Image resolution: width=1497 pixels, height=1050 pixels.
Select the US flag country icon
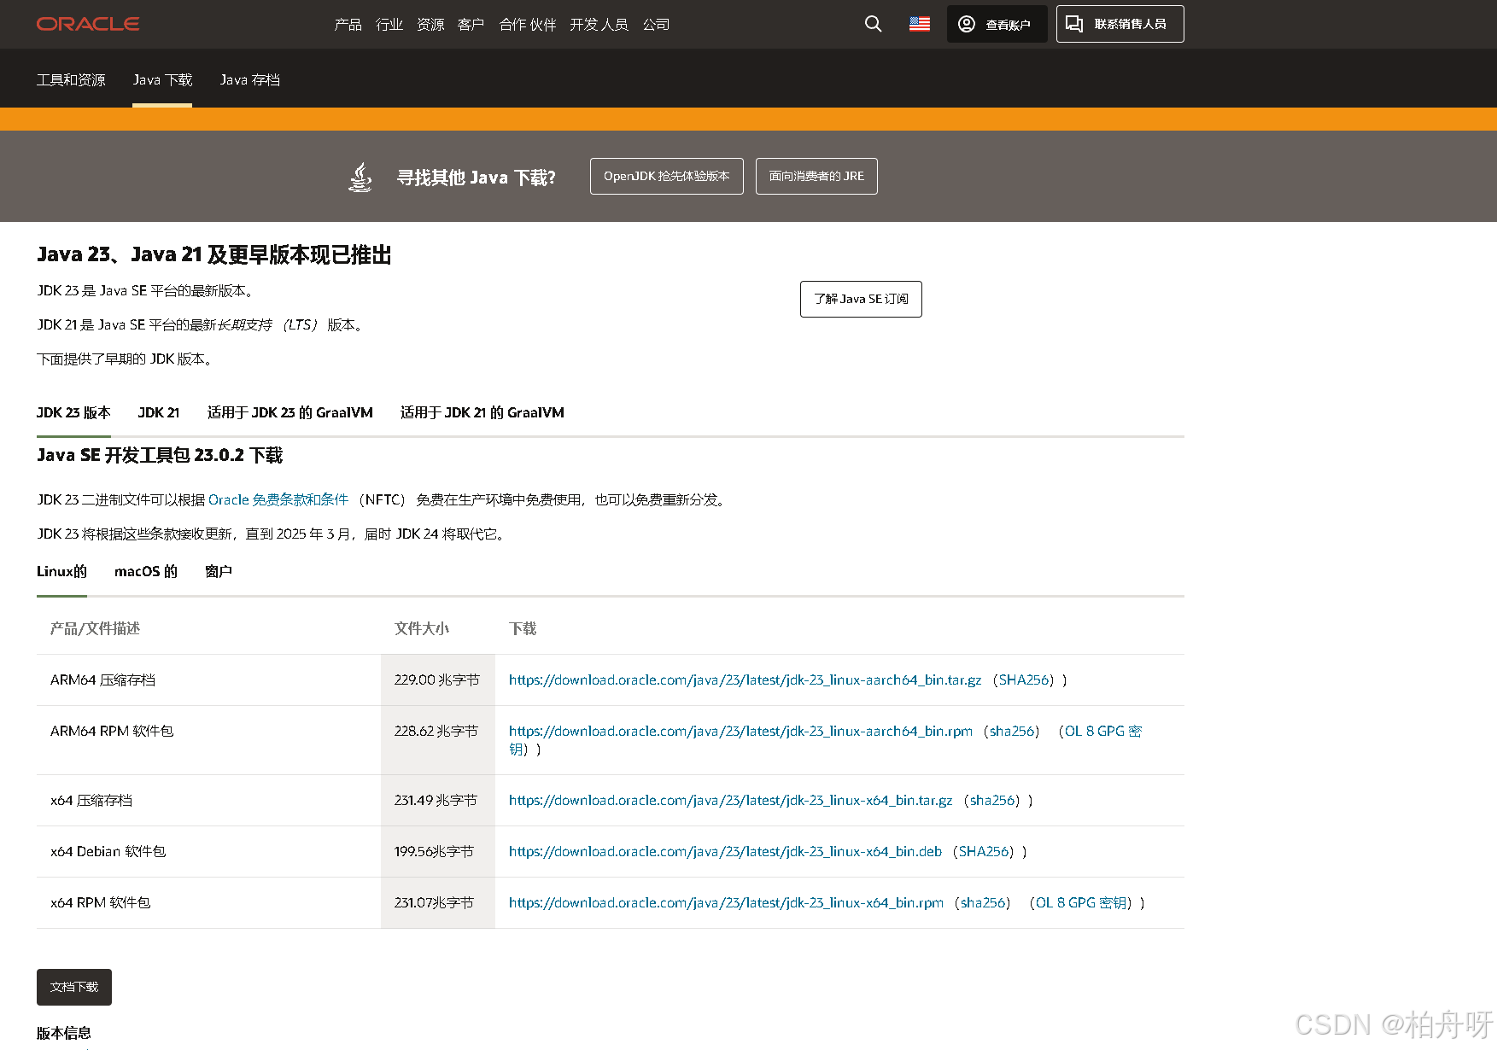pyautogui.click(x=920, y=24)
